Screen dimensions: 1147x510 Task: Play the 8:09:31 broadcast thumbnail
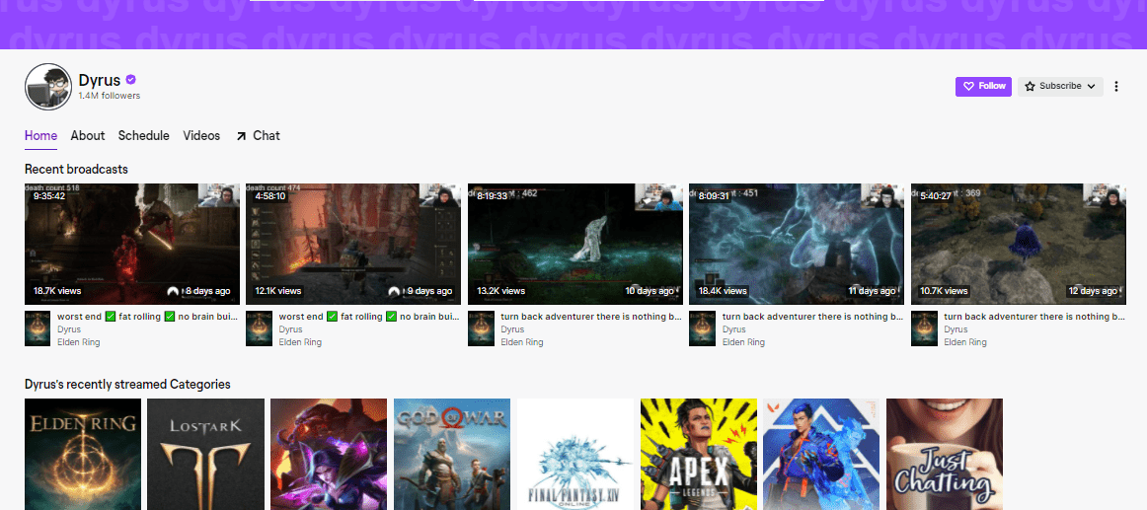pyautogui.click(x=798, y=244)
